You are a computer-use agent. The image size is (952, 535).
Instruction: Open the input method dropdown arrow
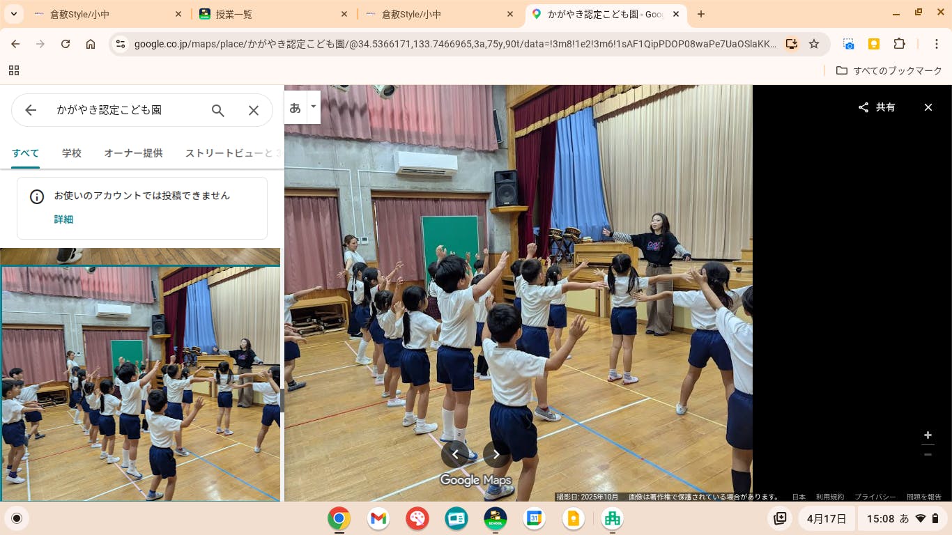314,107
